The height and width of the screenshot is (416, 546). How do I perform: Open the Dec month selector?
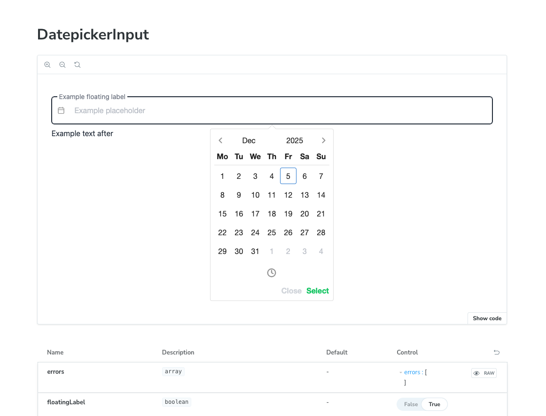pos(249,140)
